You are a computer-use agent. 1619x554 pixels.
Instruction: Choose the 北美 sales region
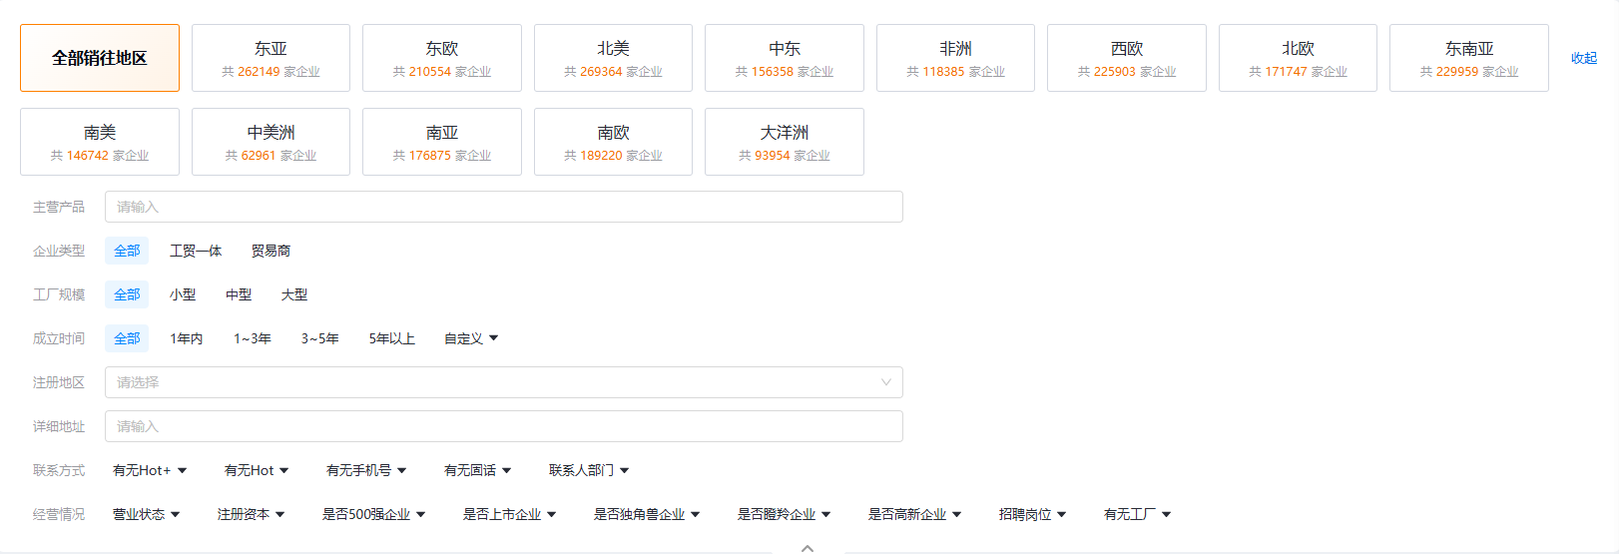[x=613, y=58]
